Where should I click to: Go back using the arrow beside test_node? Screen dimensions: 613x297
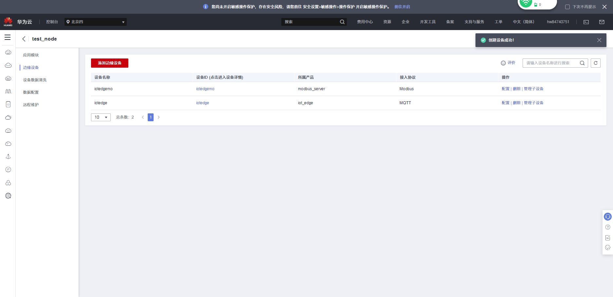click(24, 39)
